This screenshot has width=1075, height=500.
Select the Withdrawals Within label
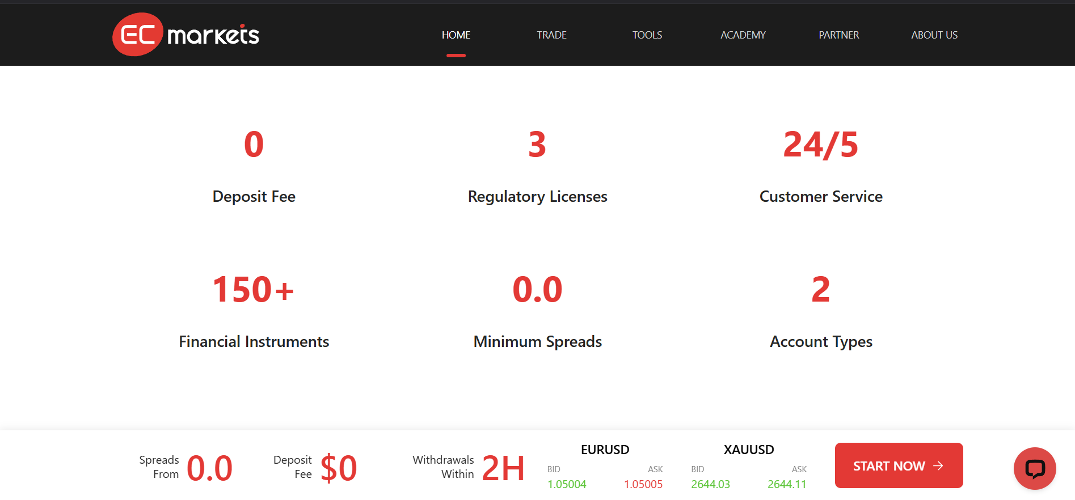pyautogui.click(x=444, y=467)
